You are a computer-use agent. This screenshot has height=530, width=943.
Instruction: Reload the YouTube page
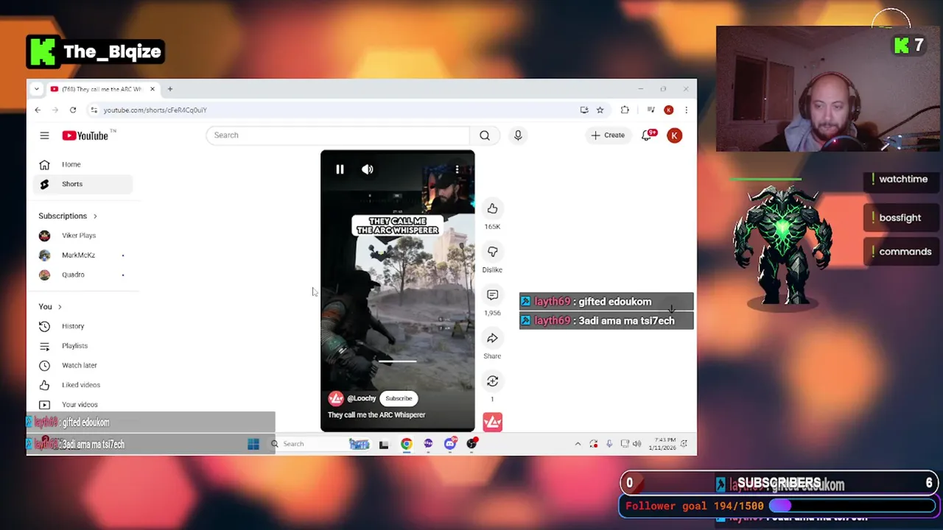coord(73,110)
